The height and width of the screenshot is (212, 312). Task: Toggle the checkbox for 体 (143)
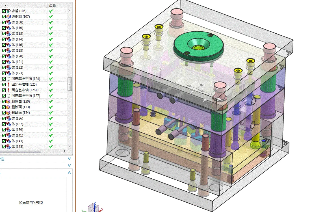tap(4, 141)
